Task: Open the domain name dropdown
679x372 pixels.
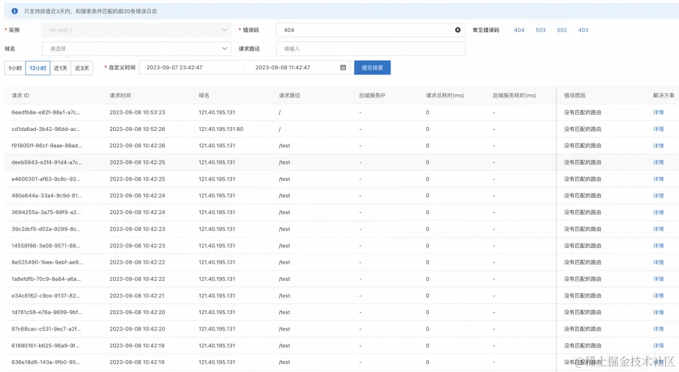Action: click(x=136, y=48)
